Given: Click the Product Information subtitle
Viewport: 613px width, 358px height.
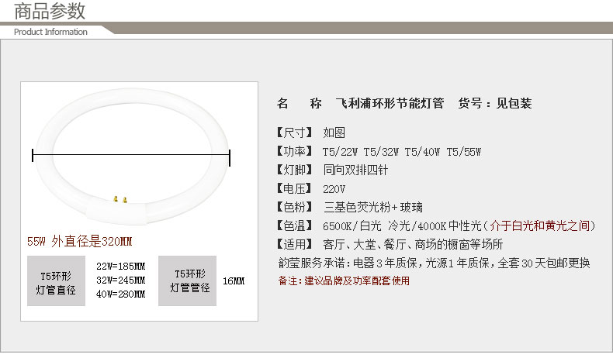Looking at the screenshot, I should click(50, 32).
